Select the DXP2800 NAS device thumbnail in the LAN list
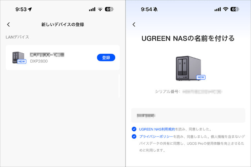This screenshot has width=251, height=167. point(18,58)
